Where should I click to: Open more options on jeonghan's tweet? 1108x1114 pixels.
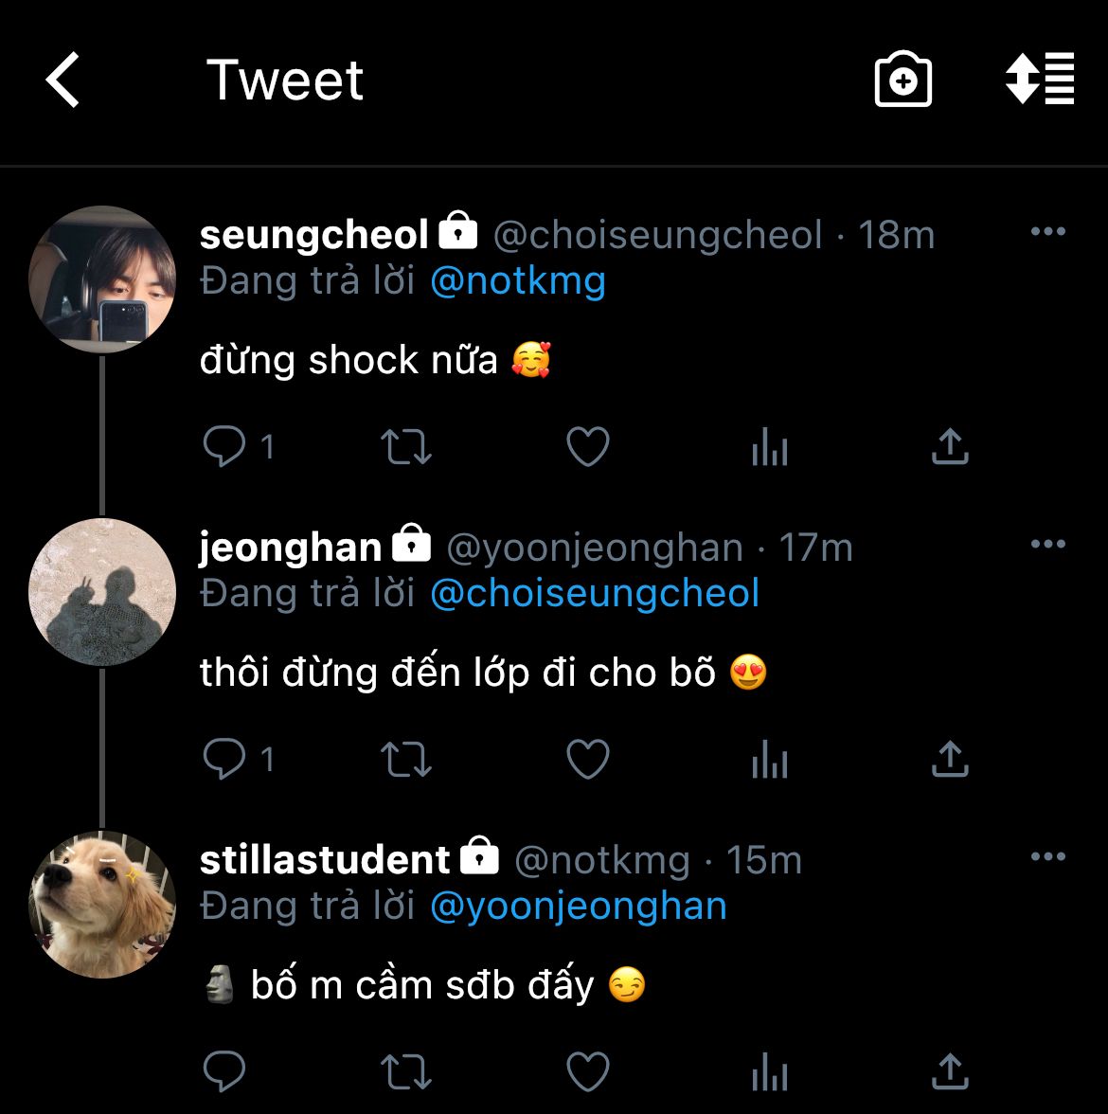pyautogui.click(x=1047, y=545)
